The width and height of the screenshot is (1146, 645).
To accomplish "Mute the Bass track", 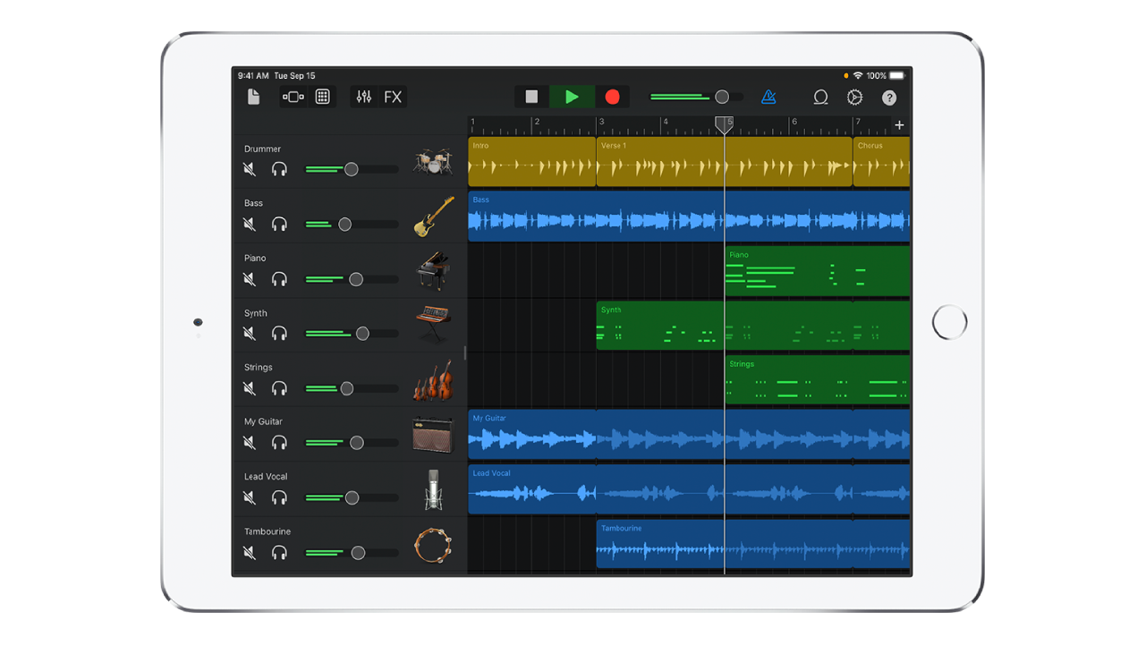I will pyautogui.click(x=250, y=224).
